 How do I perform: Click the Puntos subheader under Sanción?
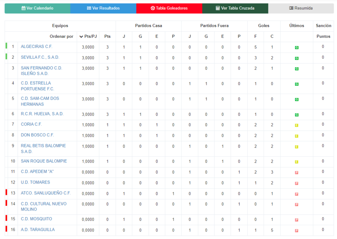pyautogui.click(x=324, y=37)
